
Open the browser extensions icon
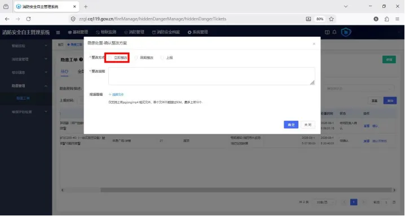386,19
